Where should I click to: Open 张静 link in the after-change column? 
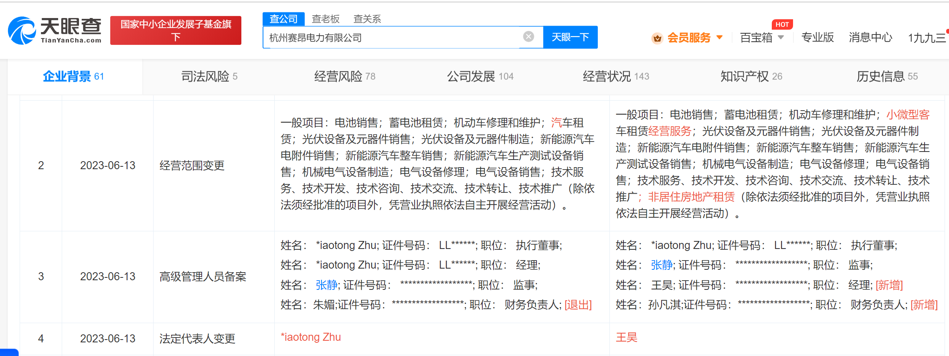(x=662, y=265)
